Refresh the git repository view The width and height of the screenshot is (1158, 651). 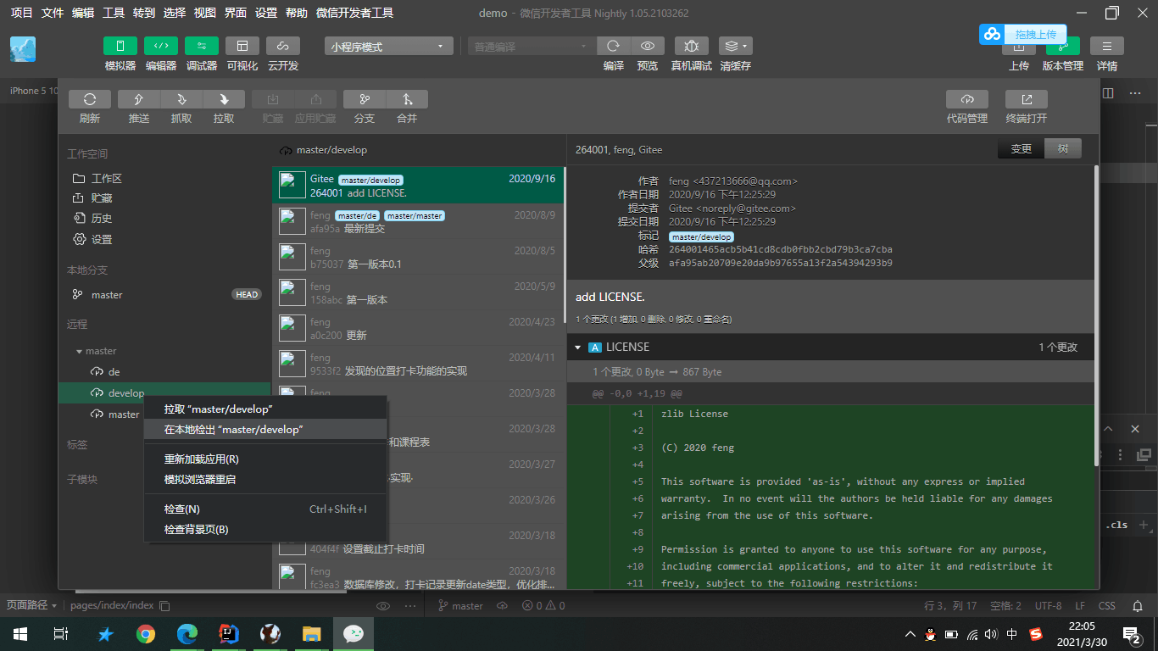(90, 99)
